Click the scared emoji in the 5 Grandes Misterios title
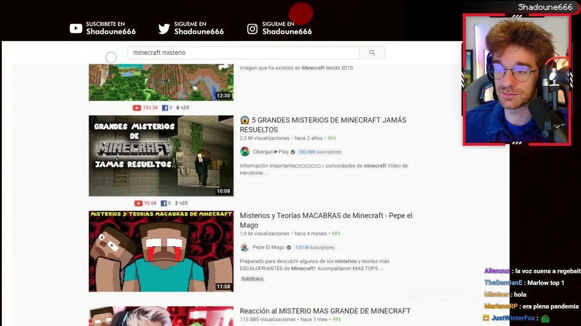 (245, 120)
